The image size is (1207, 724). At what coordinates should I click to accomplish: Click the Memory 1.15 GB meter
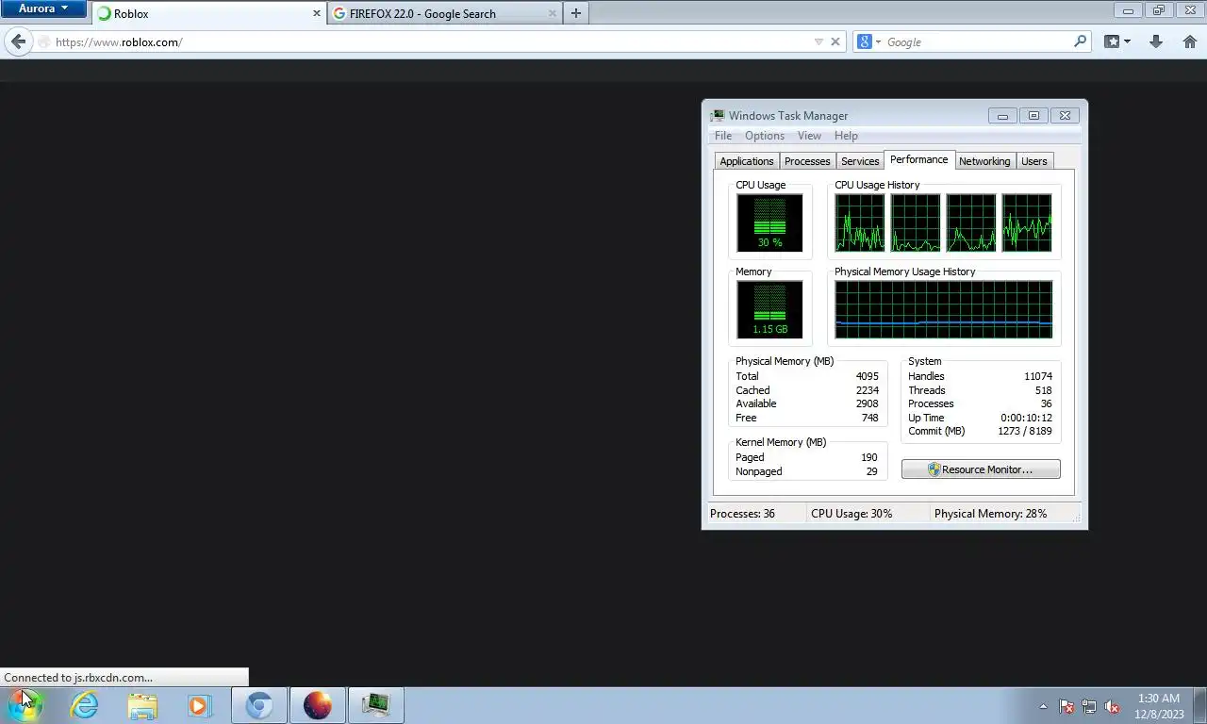(769, 309)
